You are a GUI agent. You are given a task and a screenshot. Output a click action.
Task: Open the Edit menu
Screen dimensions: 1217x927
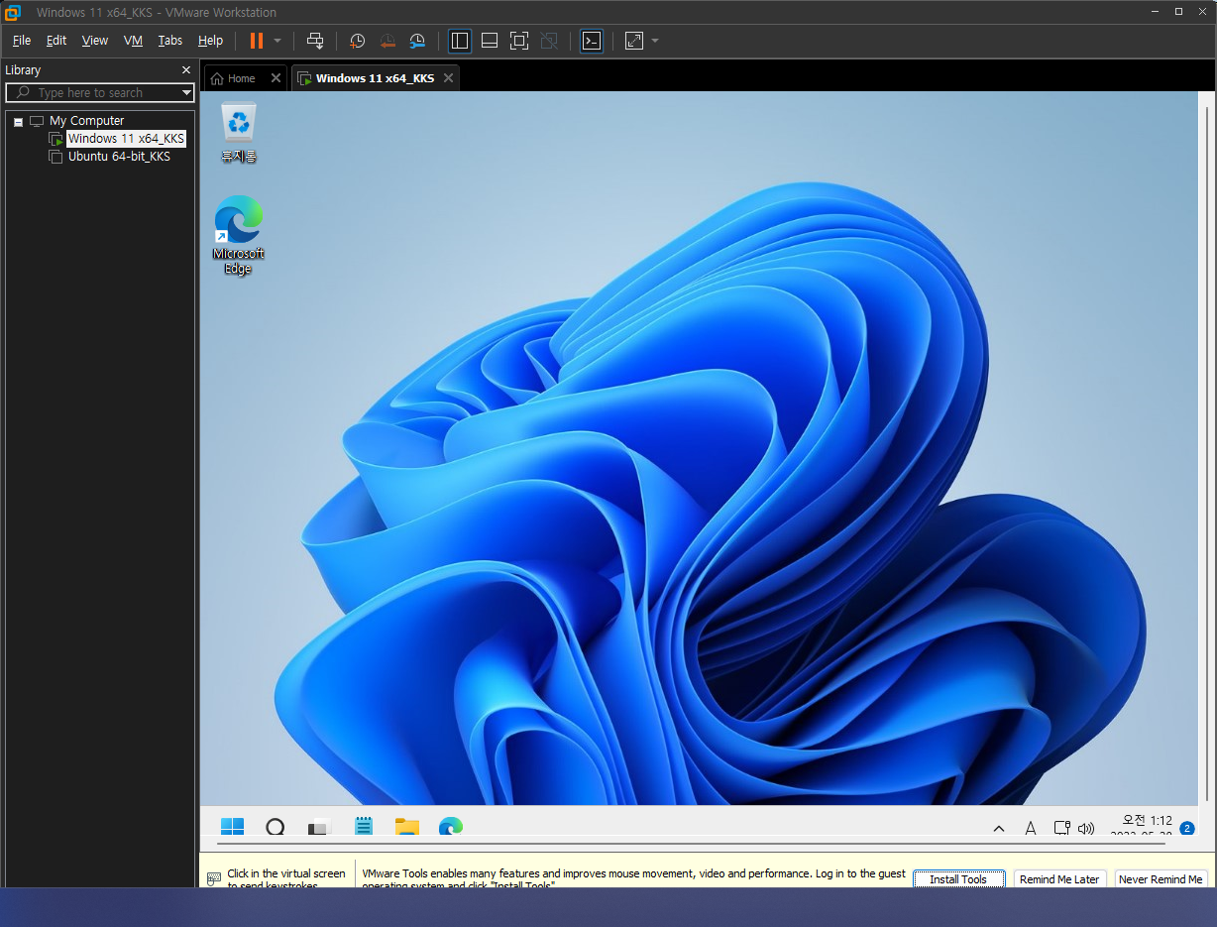coord(56,41)
